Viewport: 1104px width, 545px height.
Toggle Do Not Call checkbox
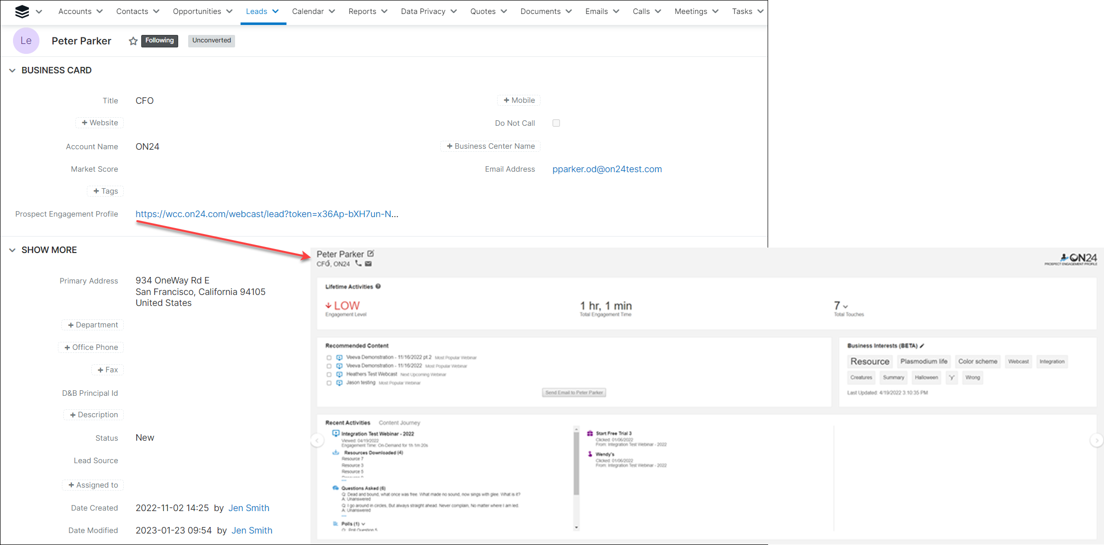(556, 123)
